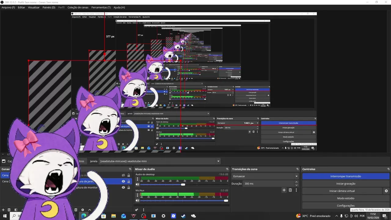
Task: Toggle lock on captura de janela source
Action: point(129,181)
